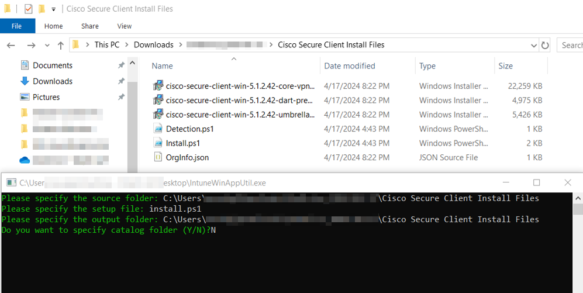The width and height of the screenshot is (583, 293).
Task: Switch to the View ribbon tab
Action: (x=124, y=26)
